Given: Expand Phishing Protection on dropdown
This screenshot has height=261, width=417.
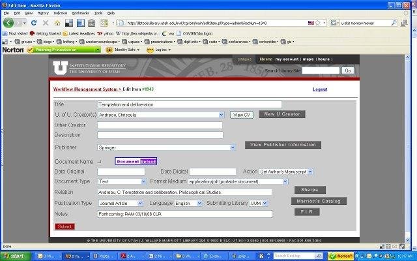Looking at the screenshot, I should [x=98, y=50].
